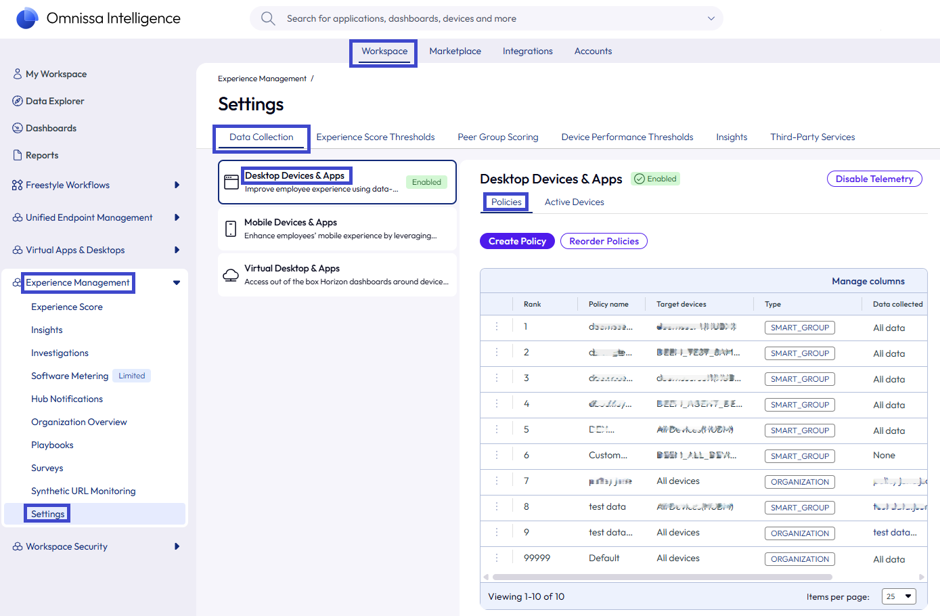Screen dimensions: 940x616
Task: Click the Unified Endpoint Management icon
Action: 18,217
